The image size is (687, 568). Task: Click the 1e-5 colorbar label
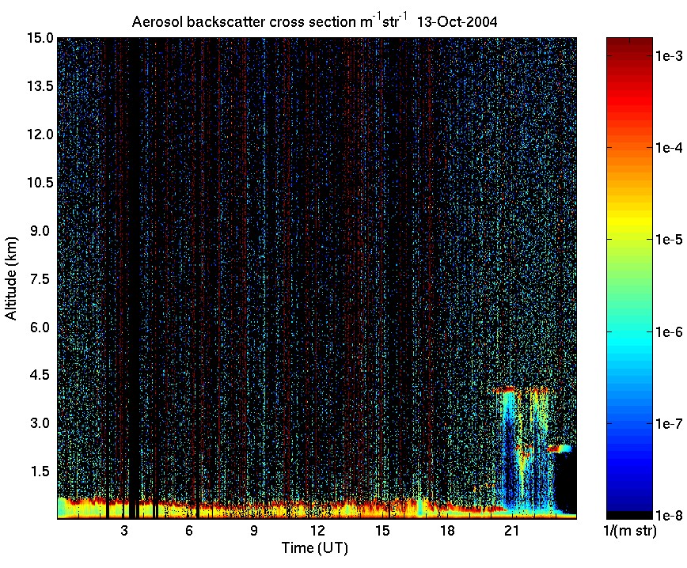669,240
